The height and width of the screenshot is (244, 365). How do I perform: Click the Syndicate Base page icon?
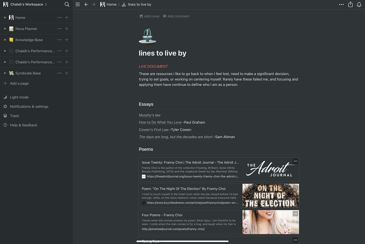pos(11,73)
